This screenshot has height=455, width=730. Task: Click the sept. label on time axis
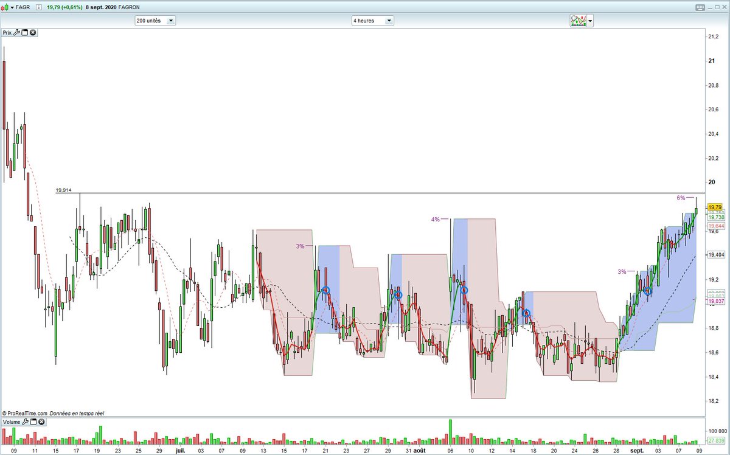click(637, 451)
